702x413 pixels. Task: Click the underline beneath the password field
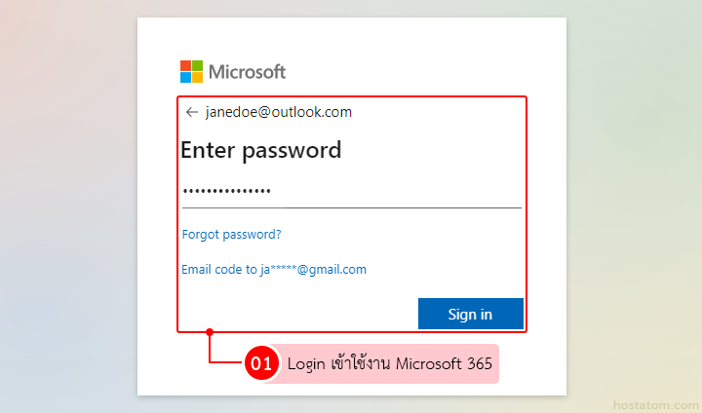pyautogui.click(x=351, y=207)
